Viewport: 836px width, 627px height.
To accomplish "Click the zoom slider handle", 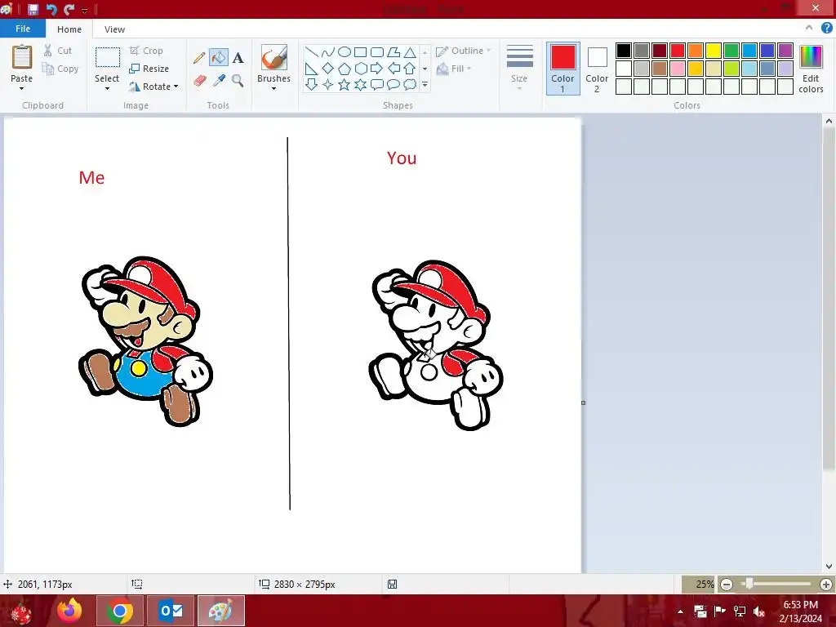I will tap(749, 584).
